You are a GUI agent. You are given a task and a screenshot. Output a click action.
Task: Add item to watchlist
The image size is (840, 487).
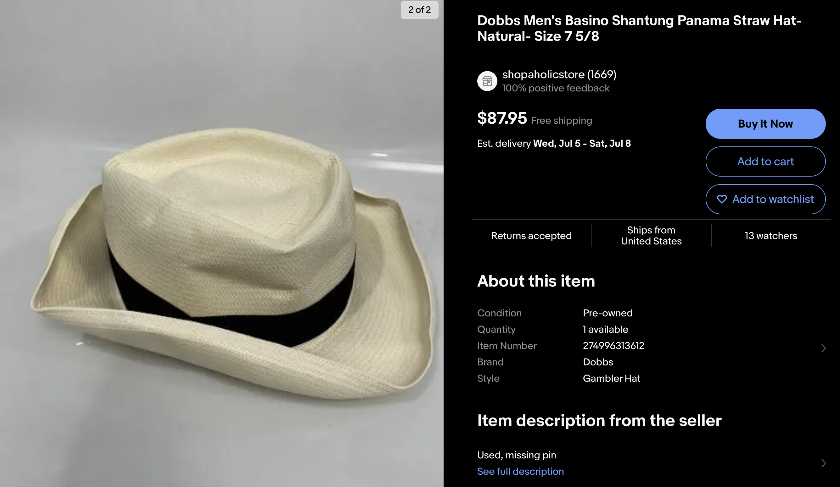tap(765, 199)
